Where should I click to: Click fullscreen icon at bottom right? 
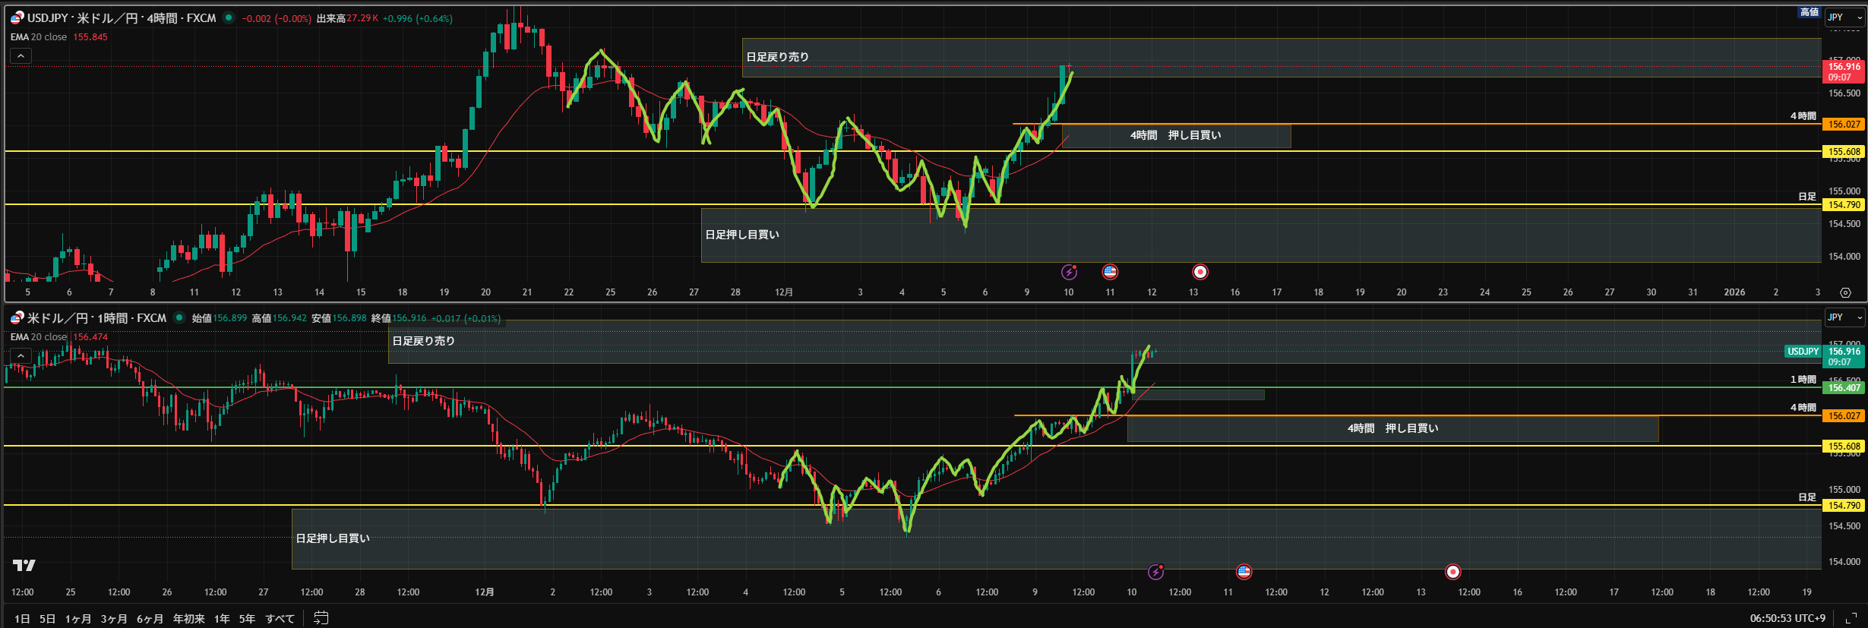pyautogui.click(x=1851, y=618)
